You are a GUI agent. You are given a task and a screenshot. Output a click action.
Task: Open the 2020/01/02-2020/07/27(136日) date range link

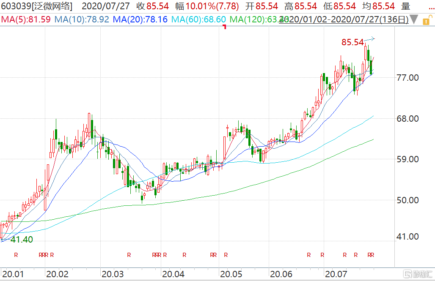[344, 19]
